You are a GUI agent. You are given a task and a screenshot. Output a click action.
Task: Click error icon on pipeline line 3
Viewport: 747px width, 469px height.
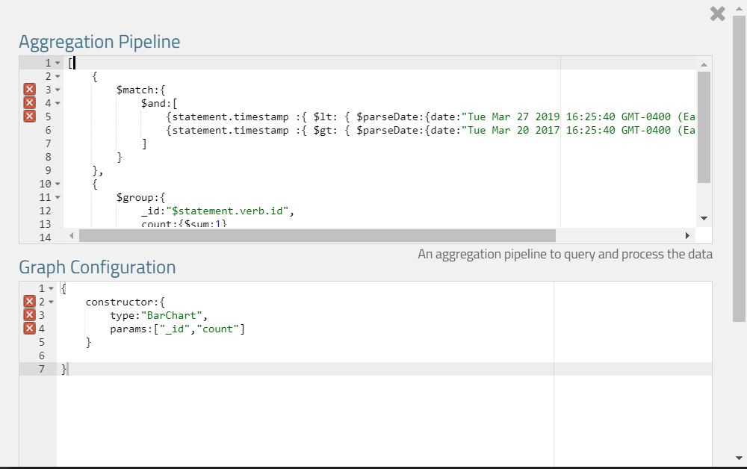[x=29, y=90]
